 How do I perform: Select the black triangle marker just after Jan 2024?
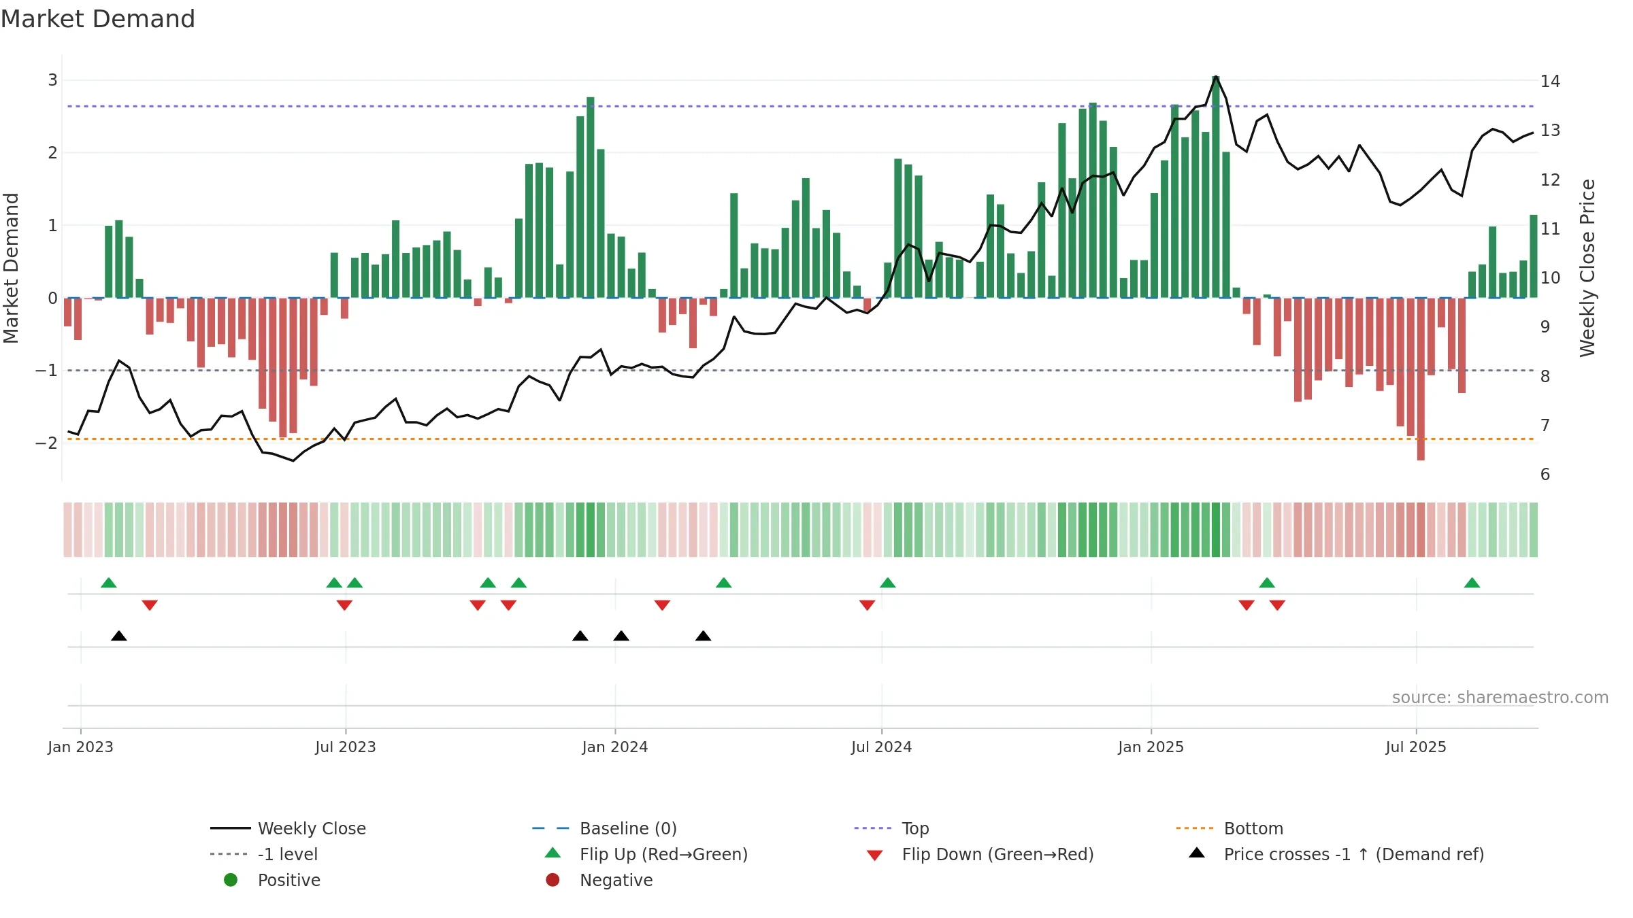pos(621,636)
